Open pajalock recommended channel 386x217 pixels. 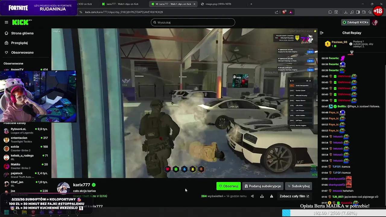tap(26, 175)
